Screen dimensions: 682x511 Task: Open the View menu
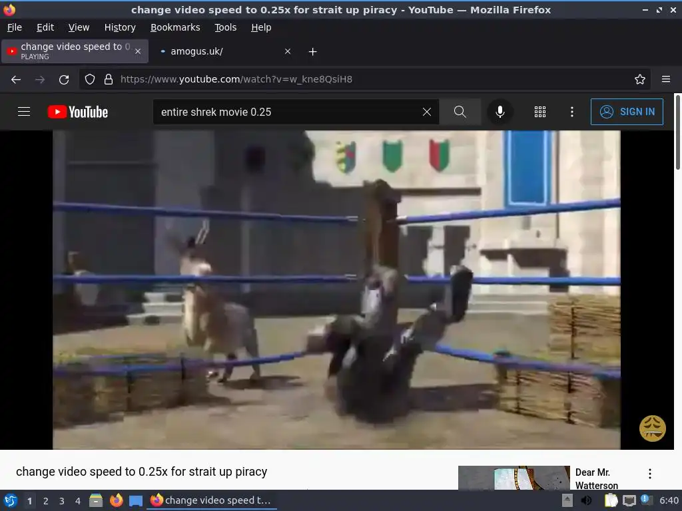point(79,27)
